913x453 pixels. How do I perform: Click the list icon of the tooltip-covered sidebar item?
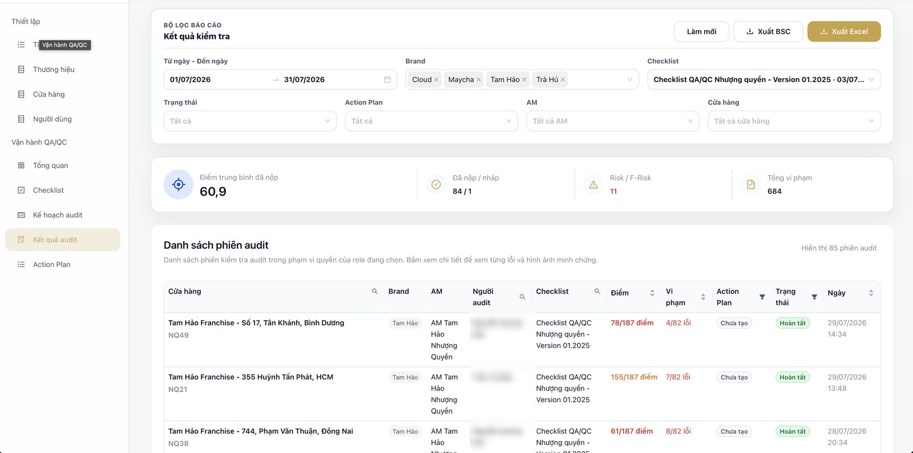pos(21,45)
